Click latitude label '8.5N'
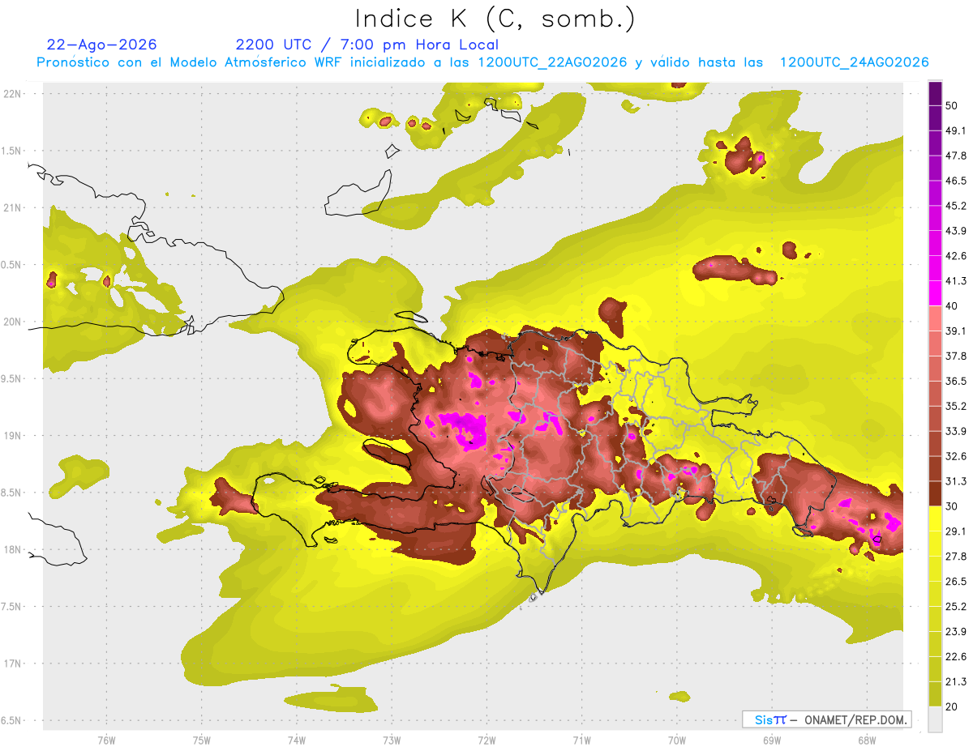 coord(12,493)
